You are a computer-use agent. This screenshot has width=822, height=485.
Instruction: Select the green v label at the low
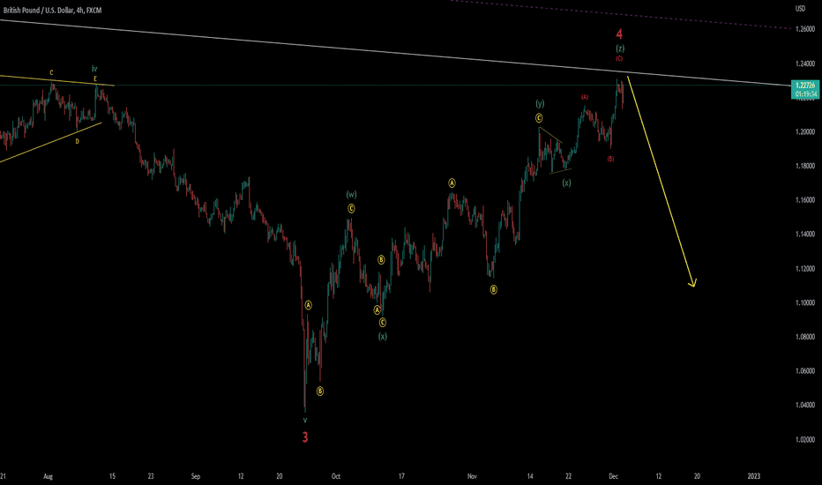click(x=305, y=421)
